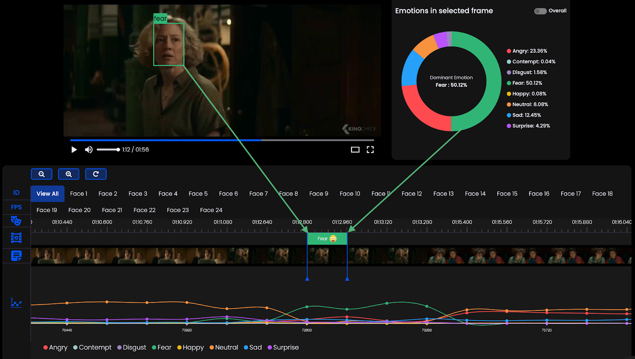This screenshot has height=359, width=635.
Task: Select the Face 20 tab
Action: point(79,210)
